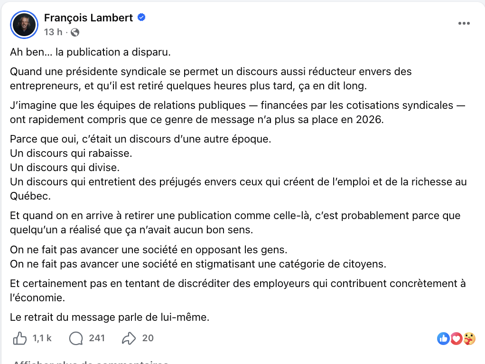Image resolution: width=485 pixels, height=364 pixels.
Task: Open the post's "13 h" timestamp
Action: click(x=53, y=32)
